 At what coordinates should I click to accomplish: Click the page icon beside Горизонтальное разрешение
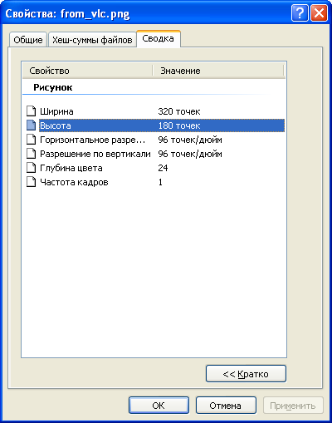31,140
